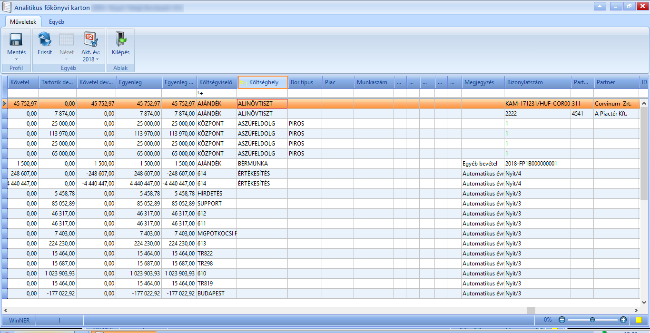Viewport: 650px width, 333px height.
Task: Click the notebook icon in title bar
Action: tap(7, 8)
